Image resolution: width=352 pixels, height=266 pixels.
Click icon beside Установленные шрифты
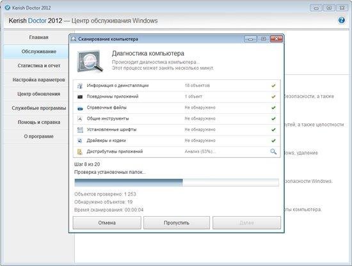click(80, 130)
